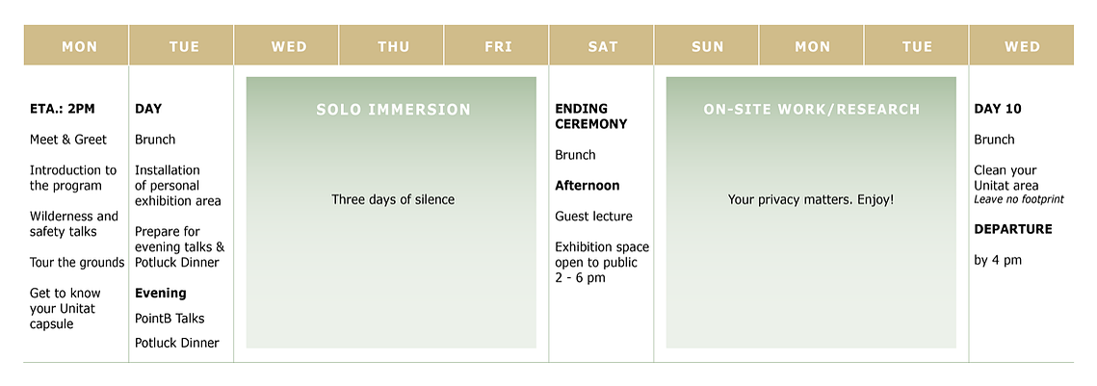Viewport: 1097px width, 386px height.
Task: Click the 'PointB Talks' entry
Action: 170,319
